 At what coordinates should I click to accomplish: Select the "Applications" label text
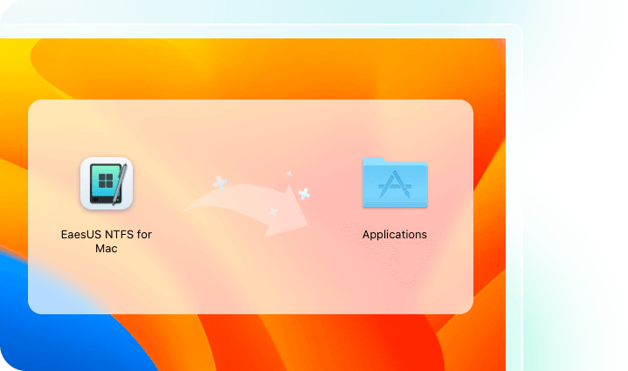(x=395, y=234)
